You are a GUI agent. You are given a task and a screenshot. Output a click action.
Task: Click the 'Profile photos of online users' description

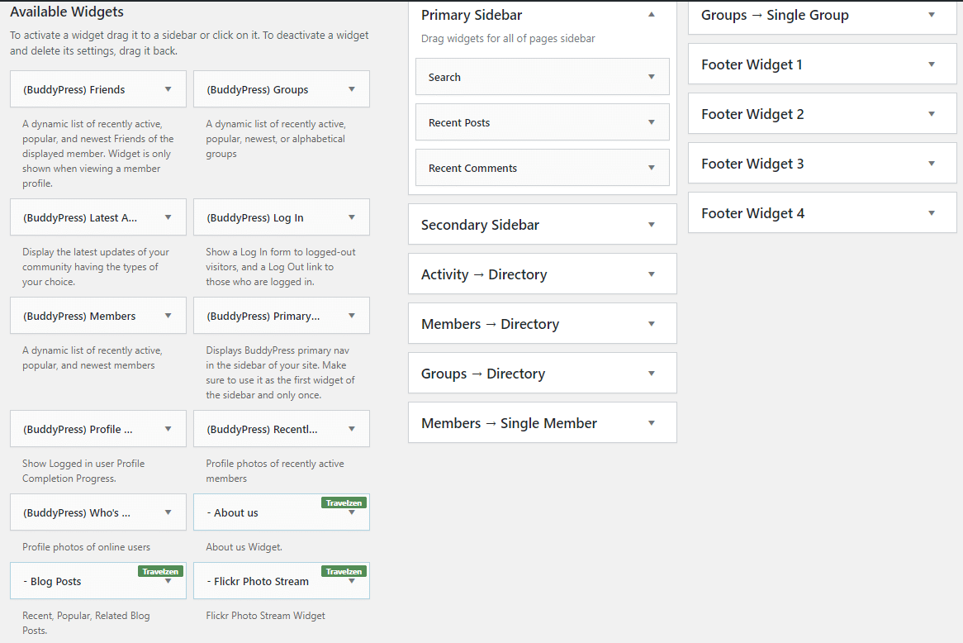point(86,547)
